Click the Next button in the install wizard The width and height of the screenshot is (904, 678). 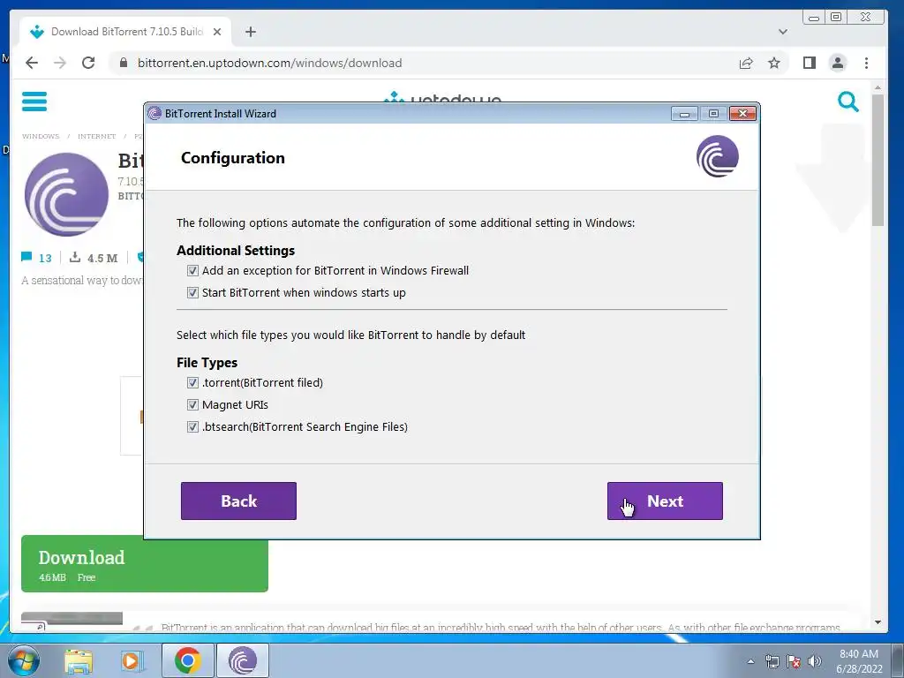664,501
